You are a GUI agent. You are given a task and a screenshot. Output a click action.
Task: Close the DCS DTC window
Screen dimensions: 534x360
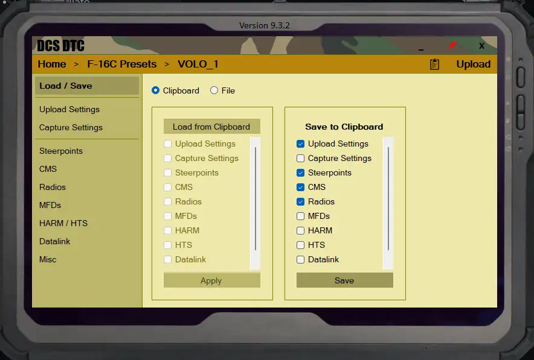481,46
